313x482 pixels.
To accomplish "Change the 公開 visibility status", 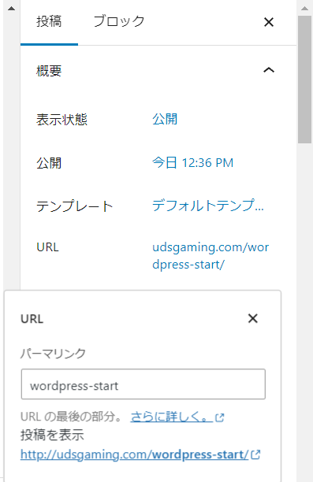I will tap(165, 119).
